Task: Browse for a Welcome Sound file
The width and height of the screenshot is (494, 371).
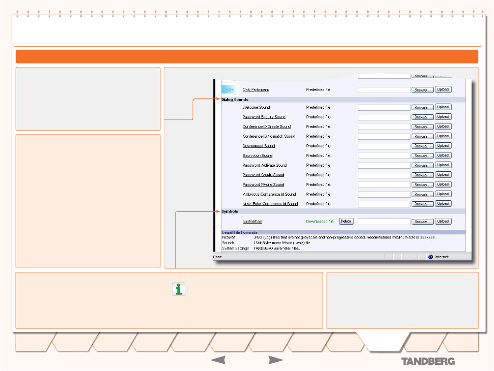Action: (x=423, y=108)
